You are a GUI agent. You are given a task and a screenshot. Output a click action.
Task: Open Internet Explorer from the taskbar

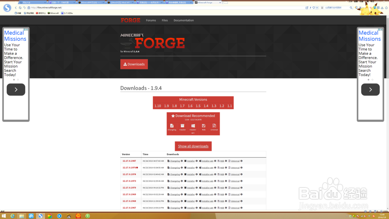coord(12,216)
